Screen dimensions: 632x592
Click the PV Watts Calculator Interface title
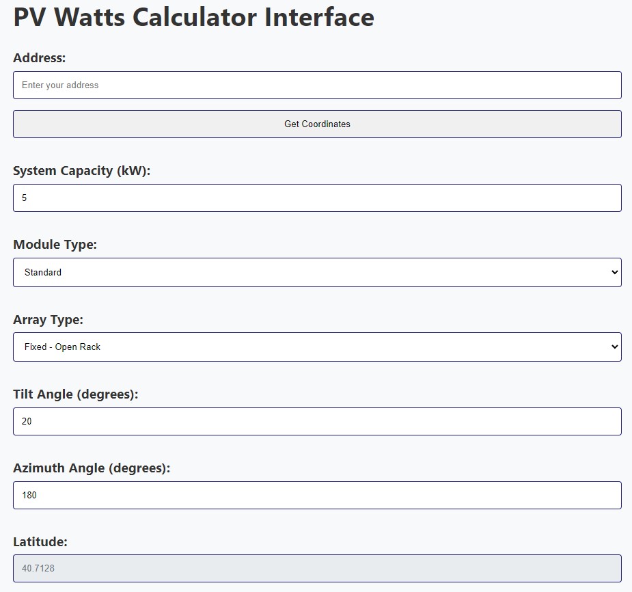pos(193,17)
